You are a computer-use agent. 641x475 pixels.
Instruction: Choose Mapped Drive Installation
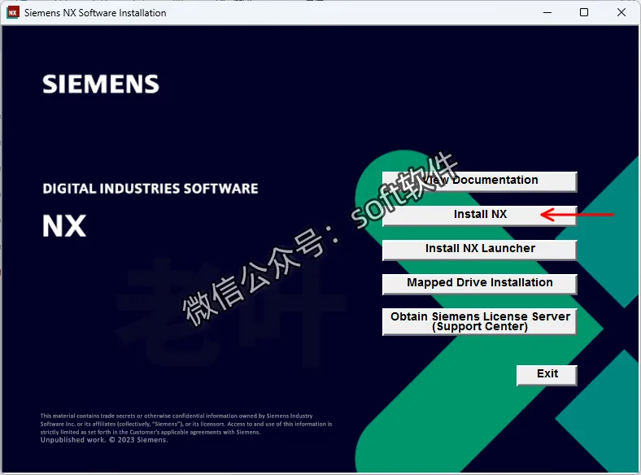(x=479, y=284)
